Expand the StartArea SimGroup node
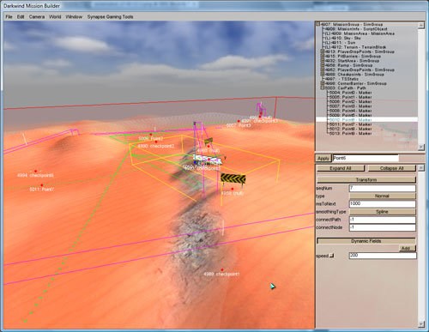This screenshot has width=429, height=332. (x=322, y=61)
